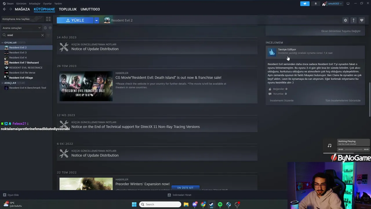Image resolution: width=371 pixels, height=209 pixels.
Task: Go to KÜTÜPHANE tab
Action: pyautogui.click(x=44, y=9)
